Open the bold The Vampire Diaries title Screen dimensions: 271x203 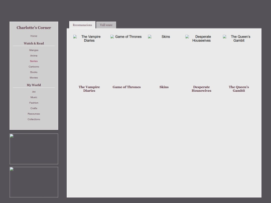click(x=89, y=89)
